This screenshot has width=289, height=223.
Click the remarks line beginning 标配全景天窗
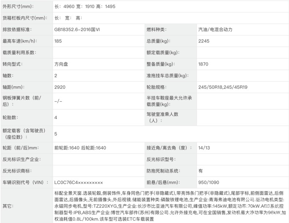coord(169,193)
